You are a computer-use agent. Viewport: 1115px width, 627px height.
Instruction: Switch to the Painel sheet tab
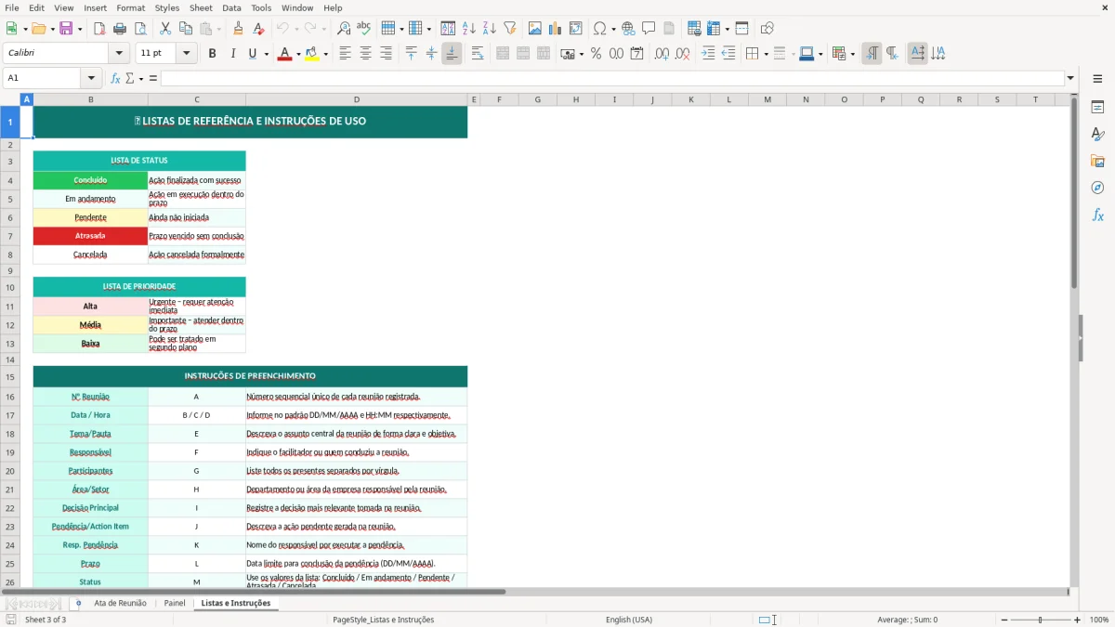tap(175, 603)
